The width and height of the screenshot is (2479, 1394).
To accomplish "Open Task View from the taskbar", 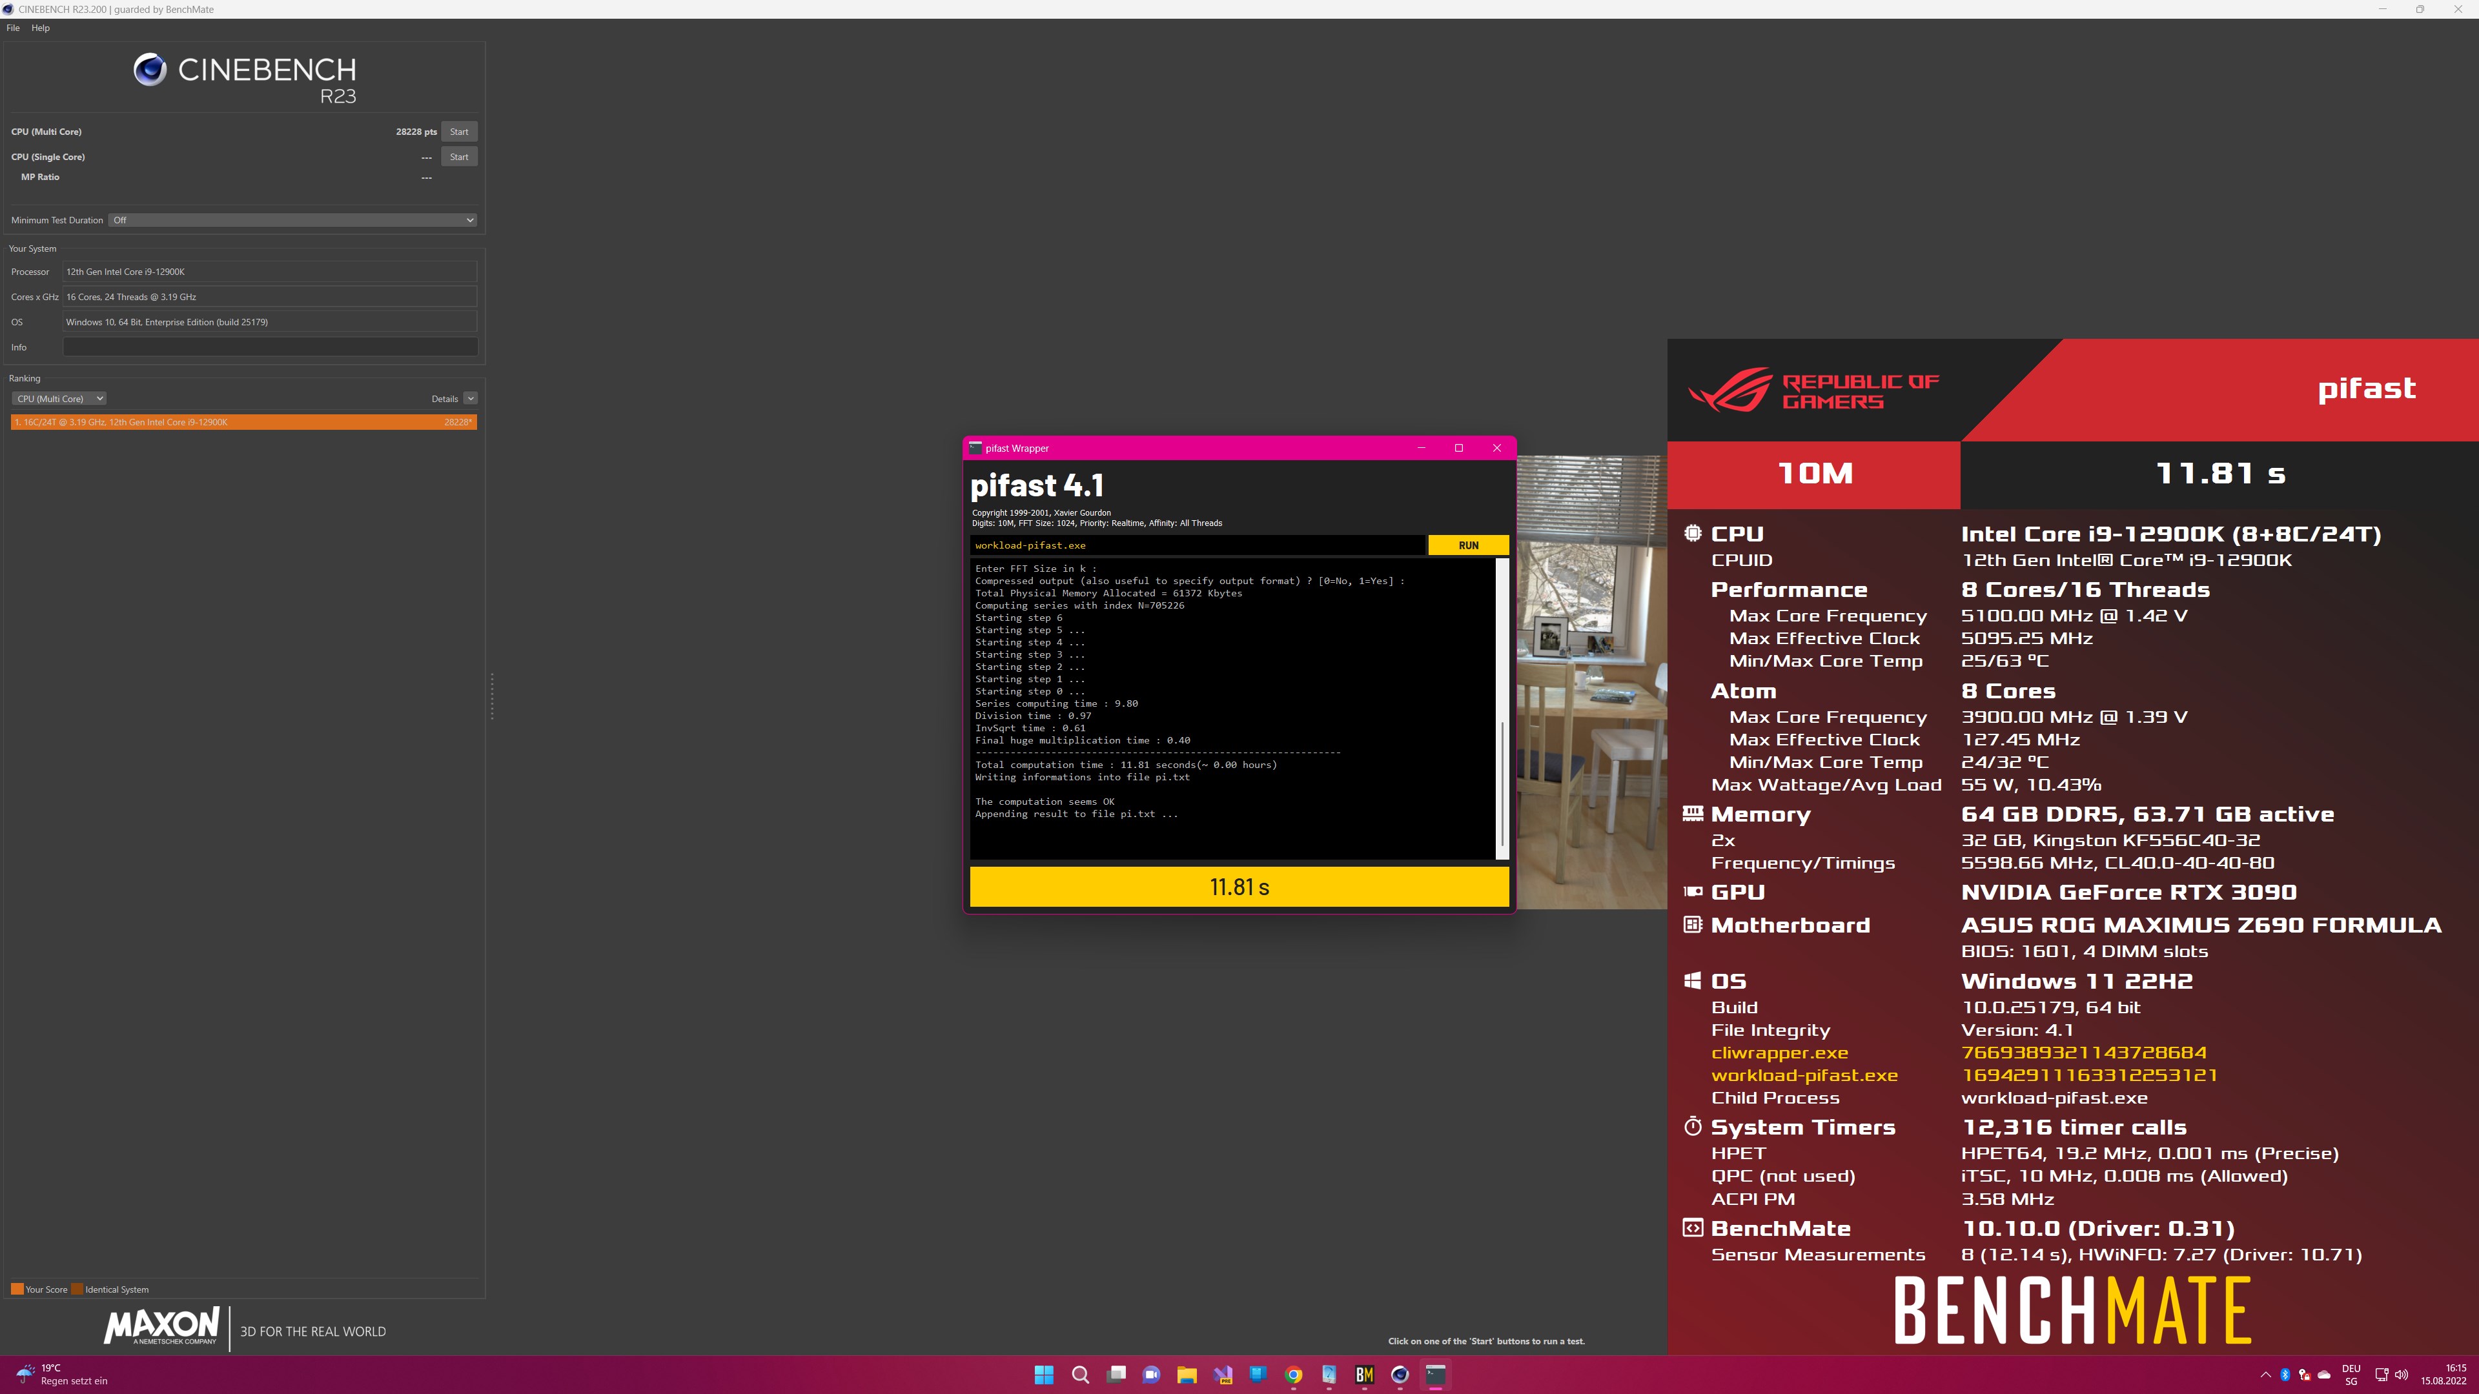I will click(x=1116, y=1375).
